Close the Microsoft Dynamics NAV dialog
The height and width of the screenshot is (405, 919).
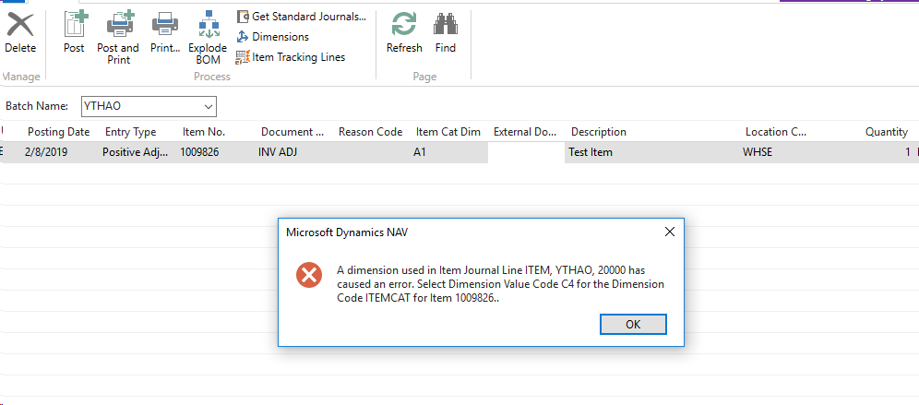pyautogui.click(x=670, y=232)
